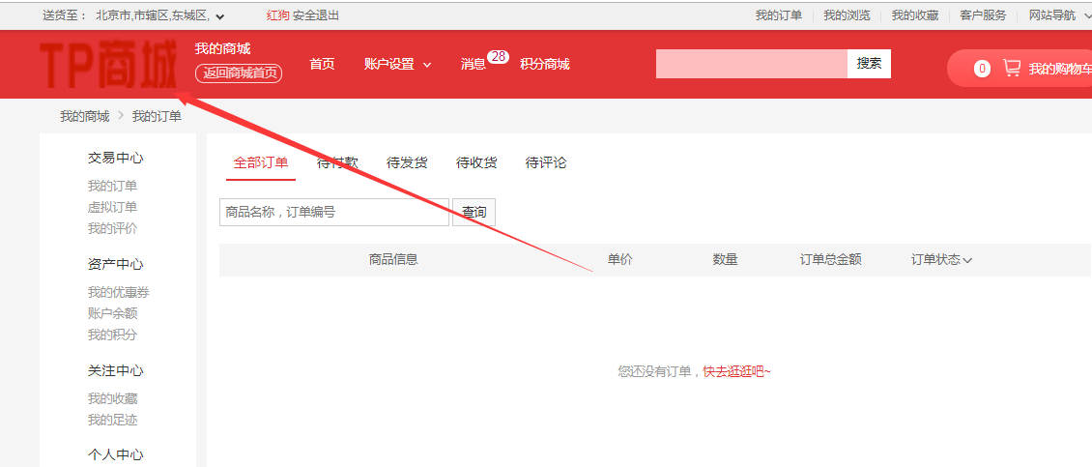Click the TP商城 logo
The width and height of the screenshot is (1092, 467).
pos(109,65)
